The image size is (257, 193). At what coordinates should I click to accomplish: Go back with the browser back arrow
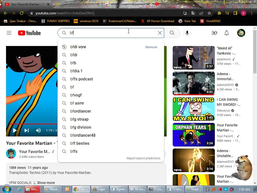(6, 13)
